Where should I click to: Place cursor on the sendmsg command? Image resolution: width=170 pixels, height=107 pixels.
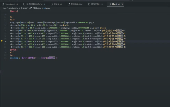(x=14, y=58)
